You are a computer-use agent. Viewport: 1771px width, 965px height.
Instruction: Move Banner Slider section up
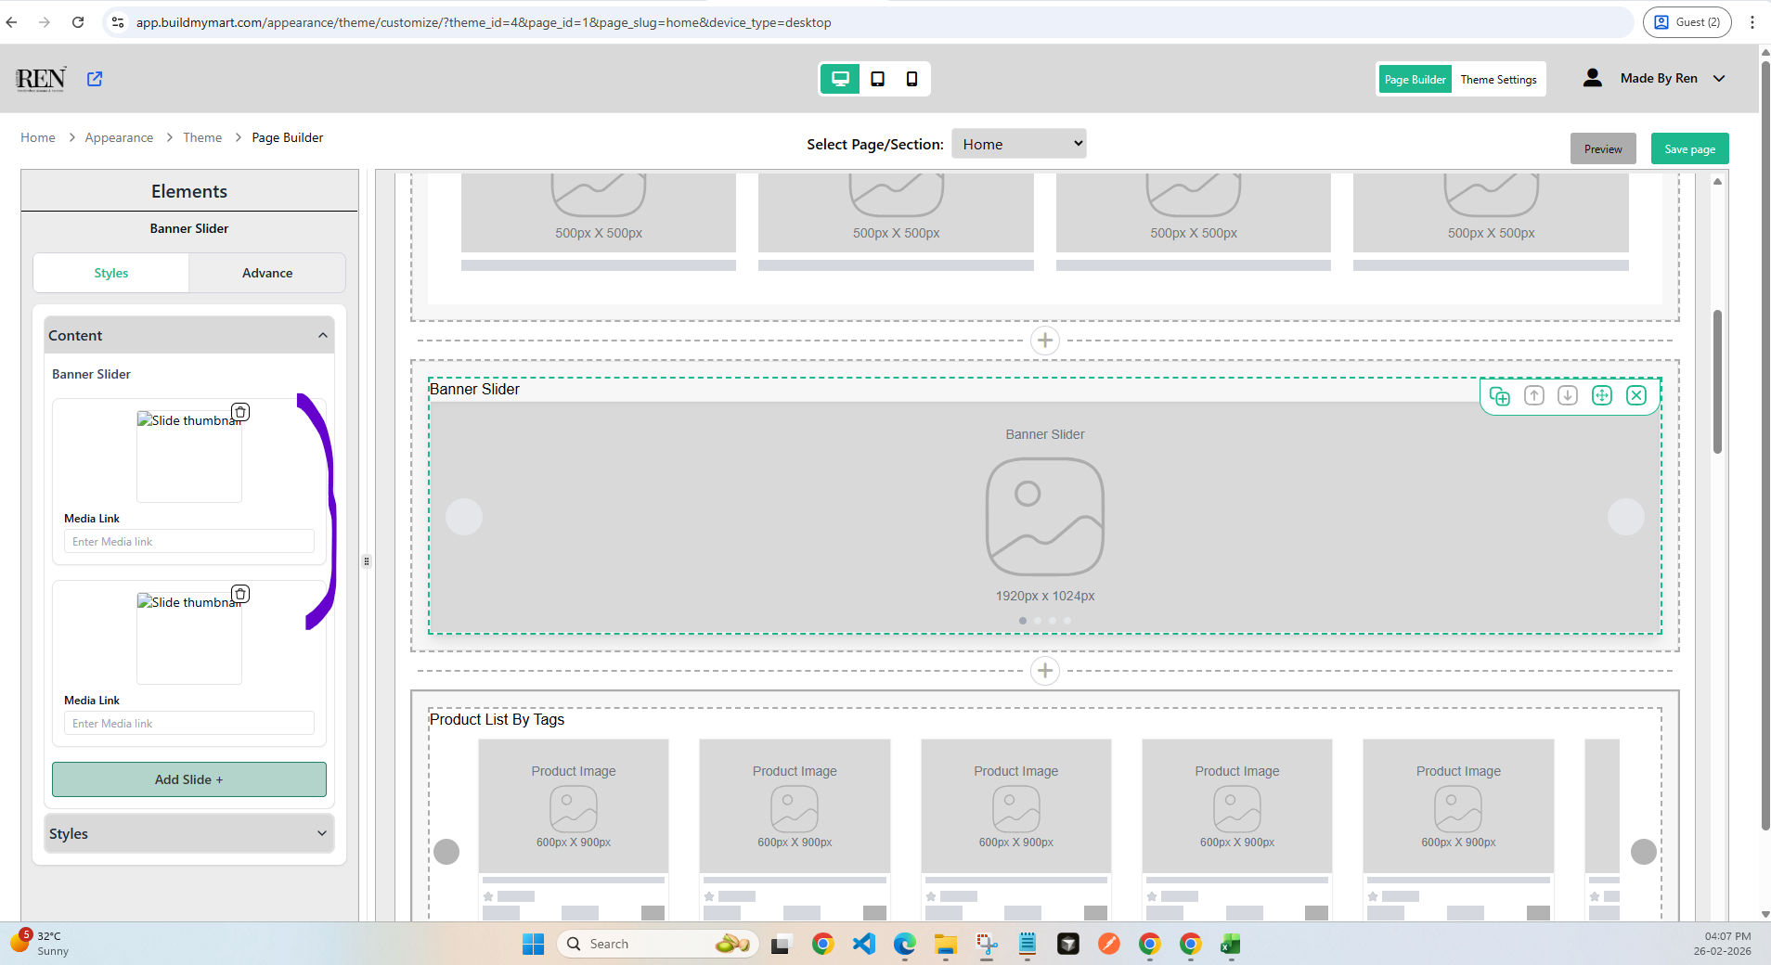[1533, 396]
